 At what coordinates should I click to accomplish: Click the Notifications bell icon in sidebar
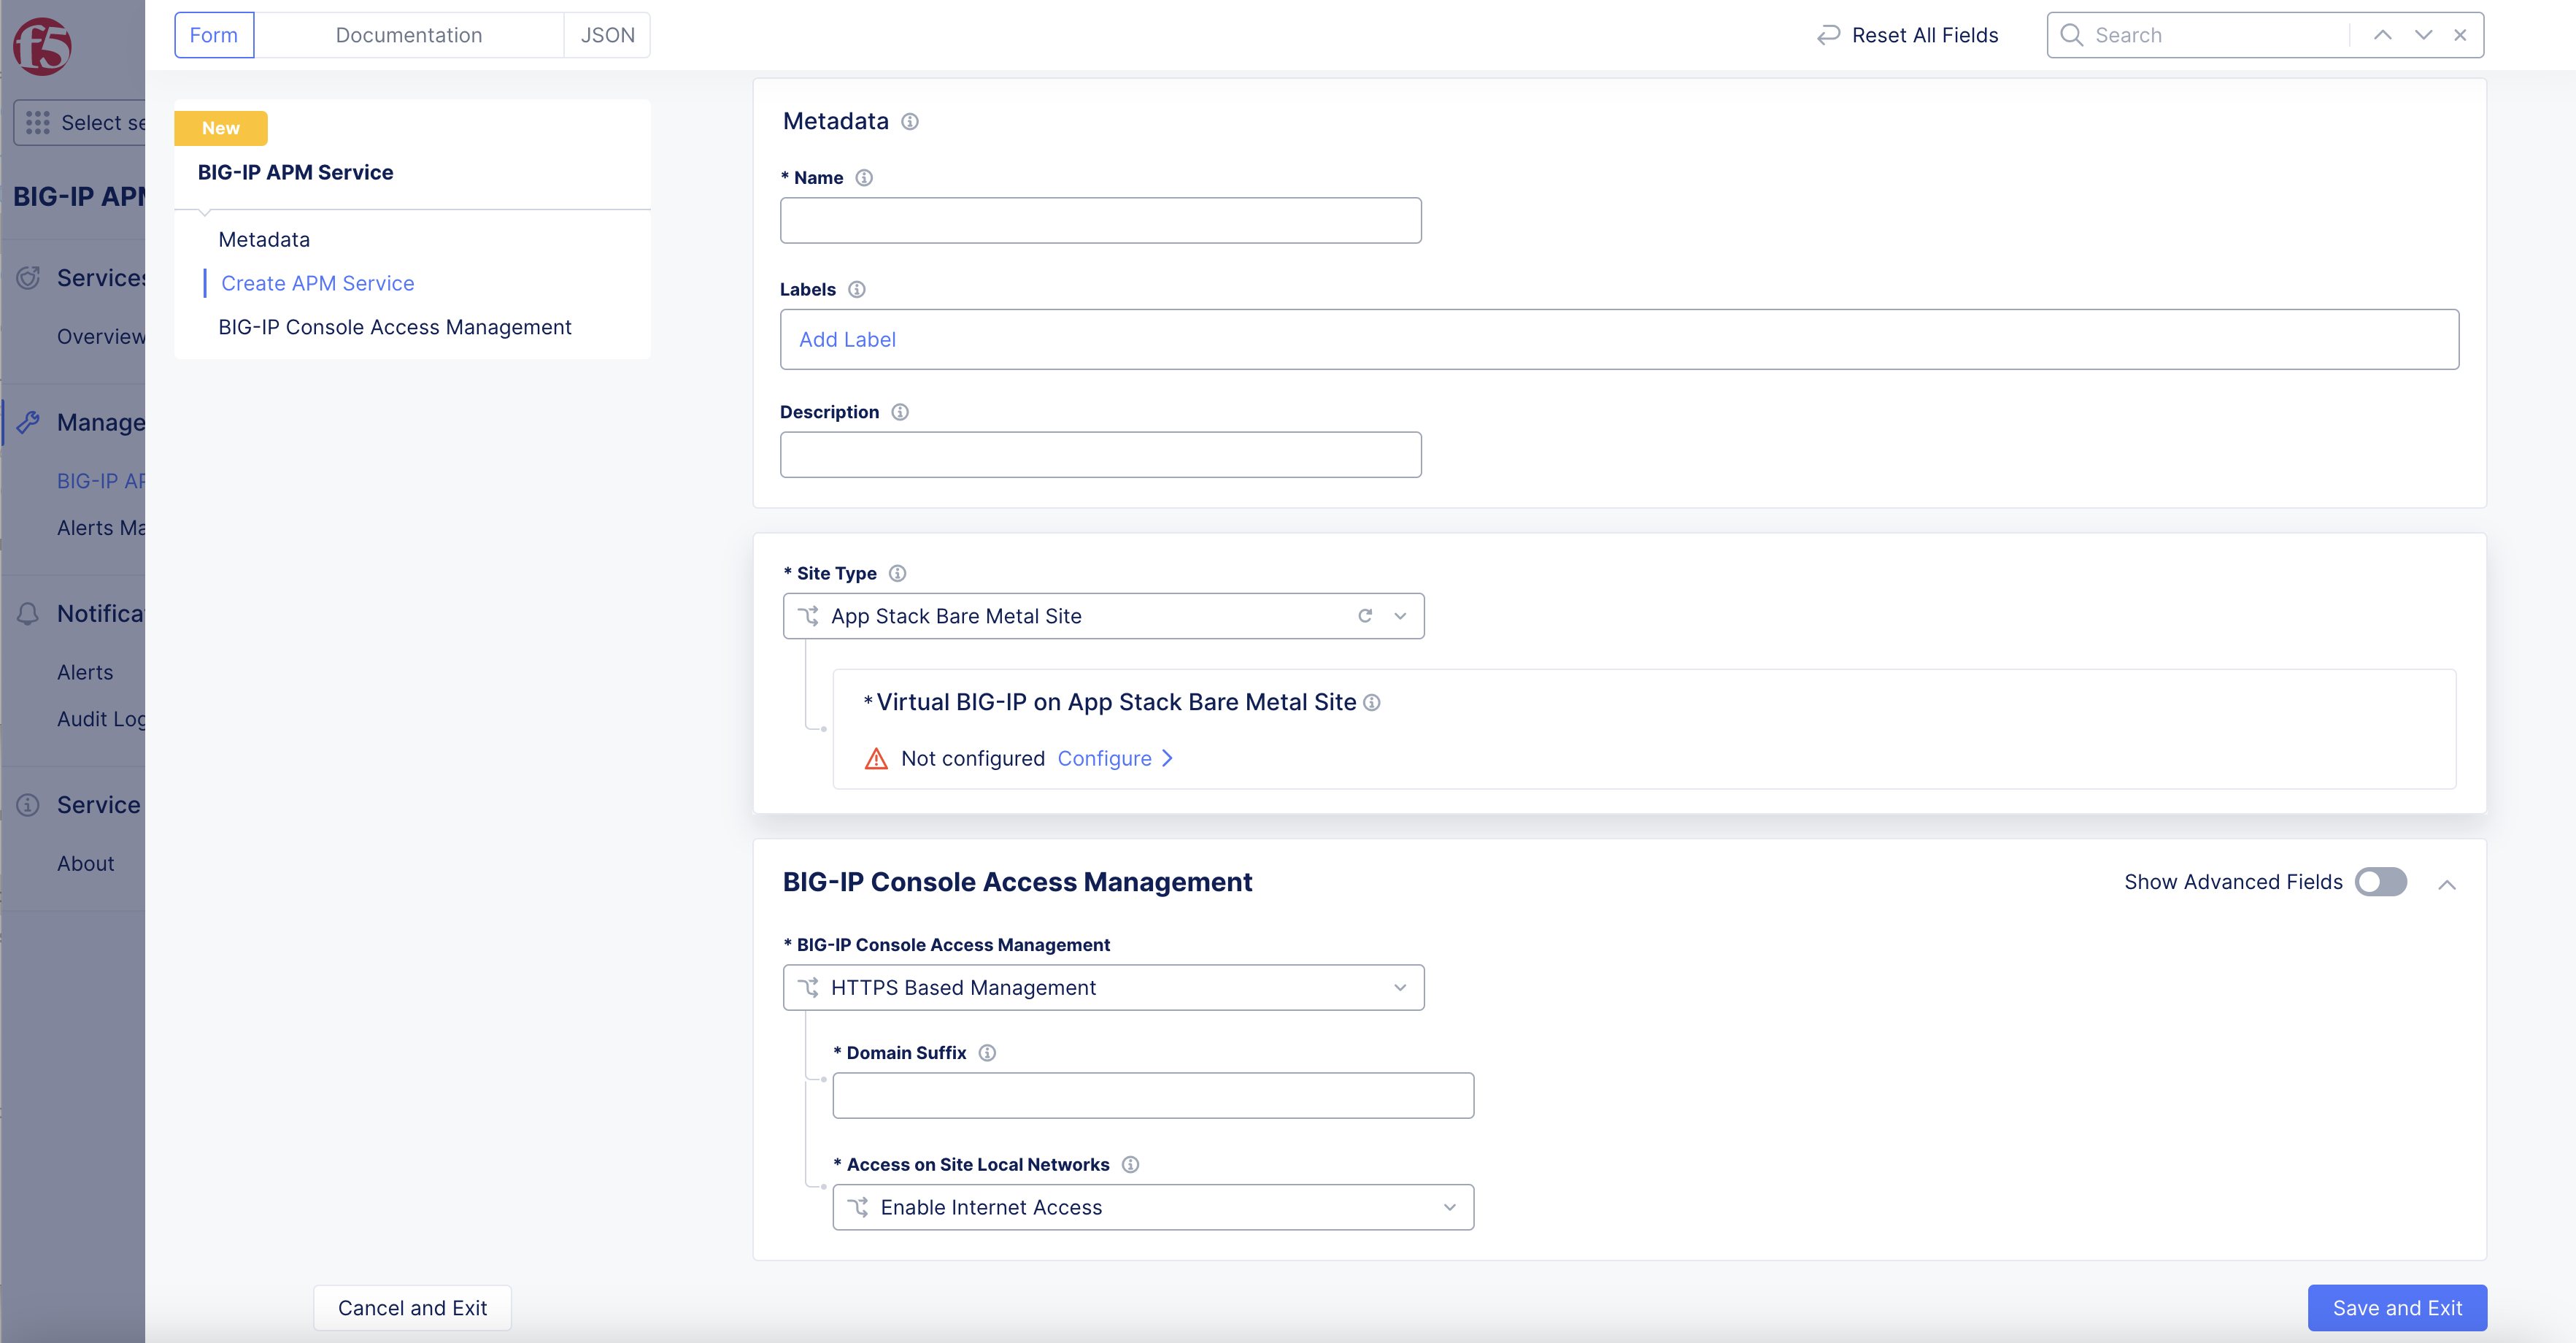coord(28,614)
